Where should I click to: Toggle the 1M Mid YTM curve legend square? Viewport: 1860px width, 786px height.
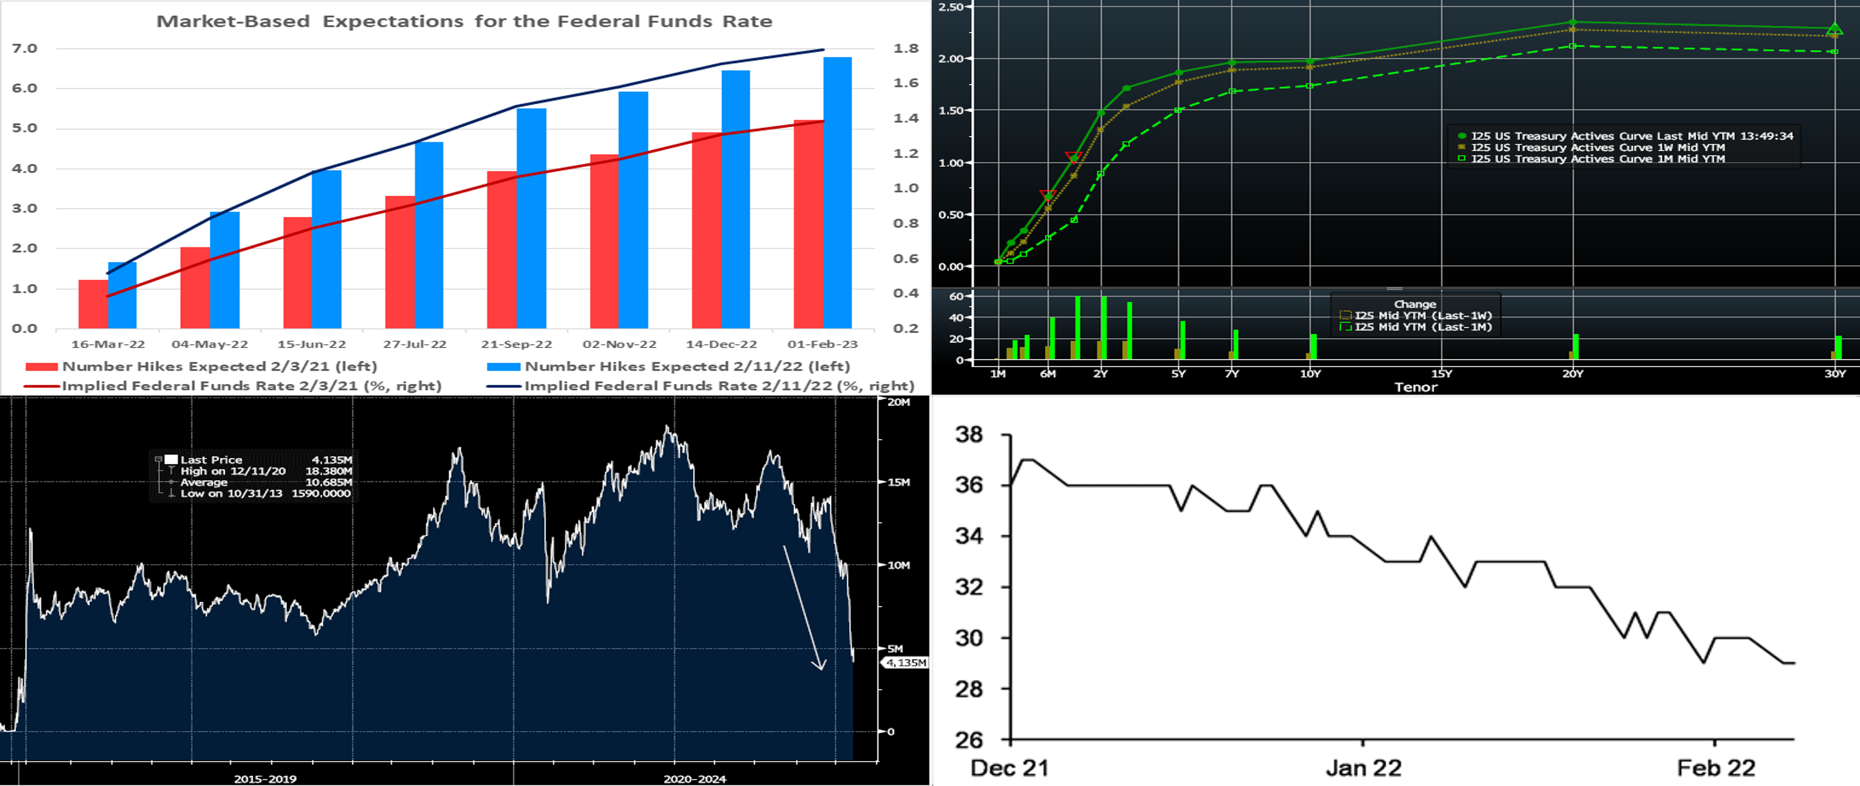[x=1462, y=159]
